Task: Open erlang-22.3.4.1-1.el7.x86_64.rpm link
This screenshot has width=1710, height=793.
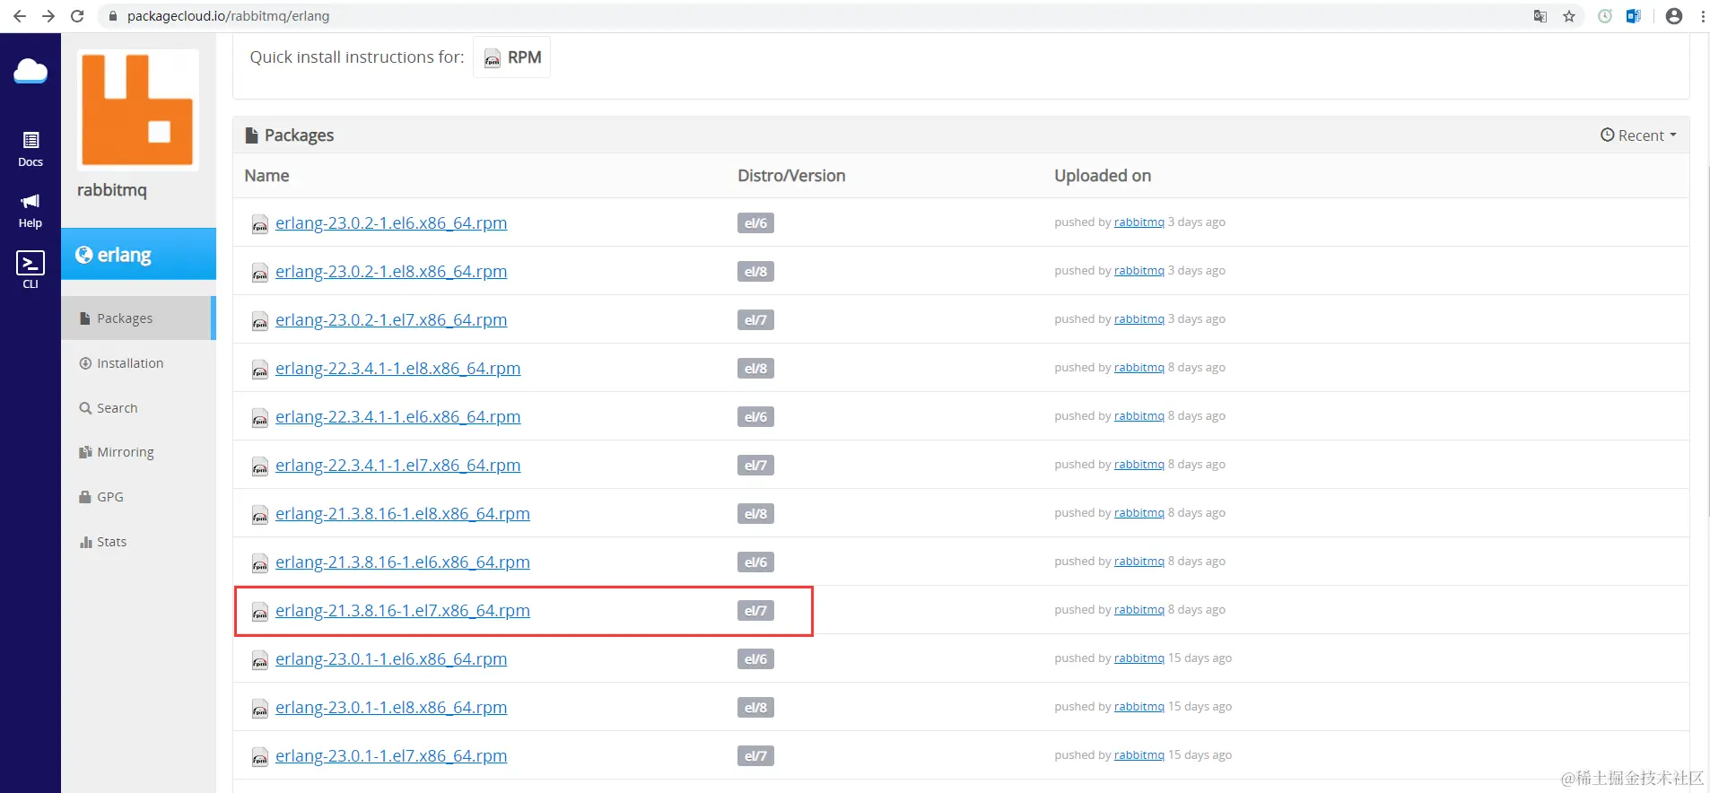Action: (x=398, y=466)
